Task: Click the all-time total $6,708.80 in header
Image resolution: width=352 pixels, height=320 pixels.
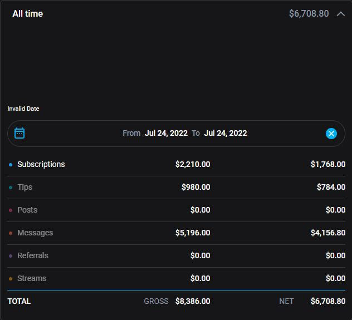Action: pos(309,13)
